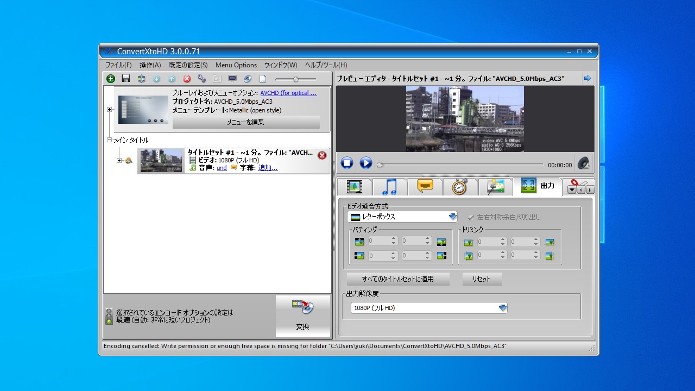Screen dimensions: 695x391
Task: Click the greyed grid toolbar icon
Action: pos(217,79)
